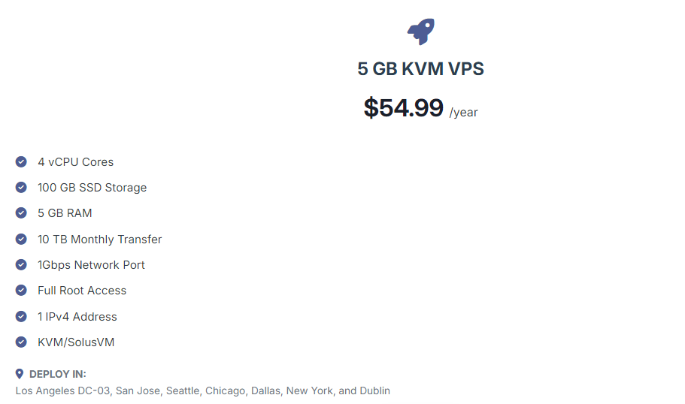Screen dimensions: 685x404
Task: Click the checkmark icon beside 1 IPv4 Address
Action: click(21, 316)
